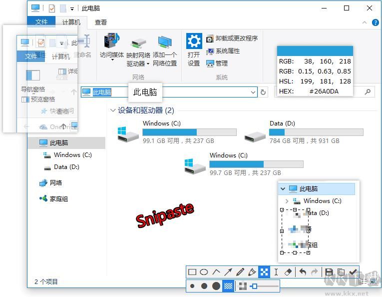
Task: Choose the largest brush size dot
Action: pyautogui.click(x=216, y=286)
